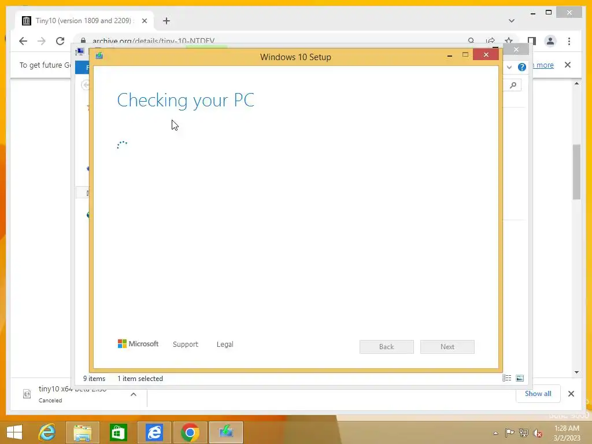Open network tray icon

pyautogui.click(x=524, y=433)
